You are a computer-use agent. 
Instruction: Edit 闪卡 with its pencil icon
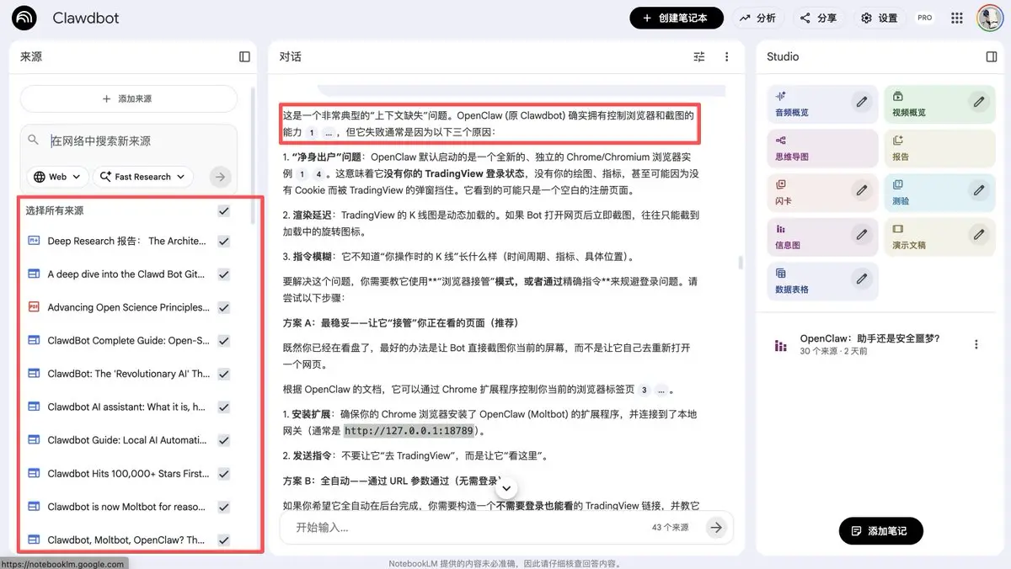(x=862, y=190)
